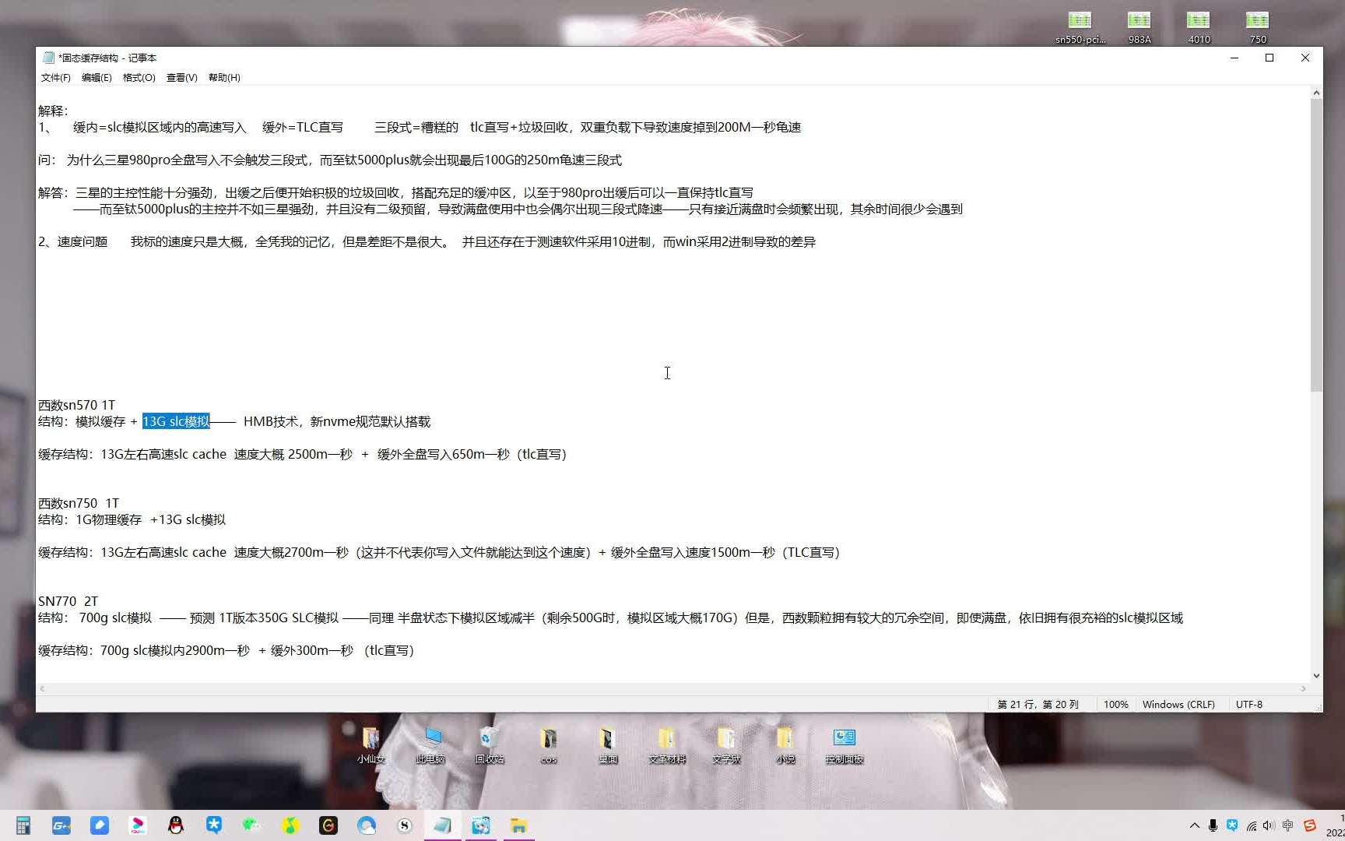Select the 小仙女 desktop folder
Image resolution: width=1345 pixels, height=841 pixels.
click(371, 744)
